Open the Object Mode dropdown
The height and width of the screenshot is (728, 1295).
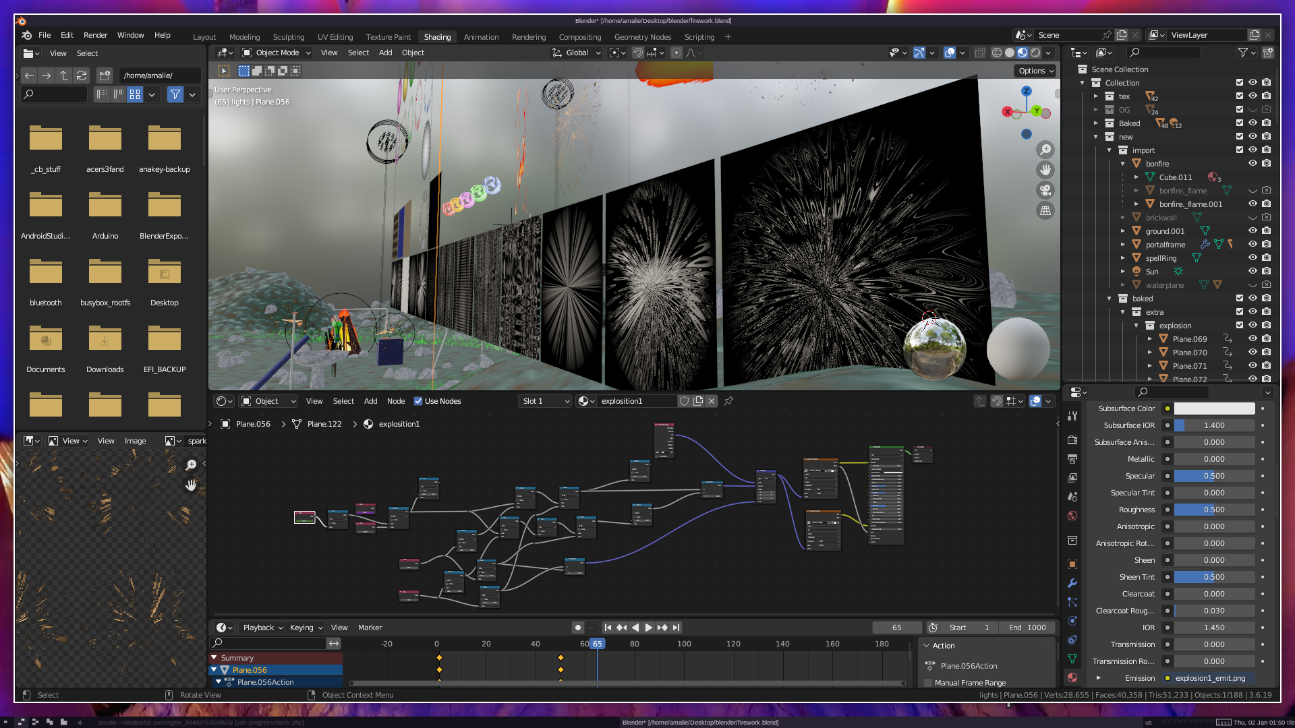pyautogui.click(x=277, y=53)
